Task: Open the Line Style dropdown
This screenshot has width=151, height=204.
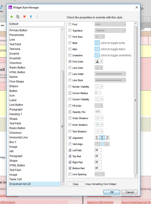Action: click(110, 80)
